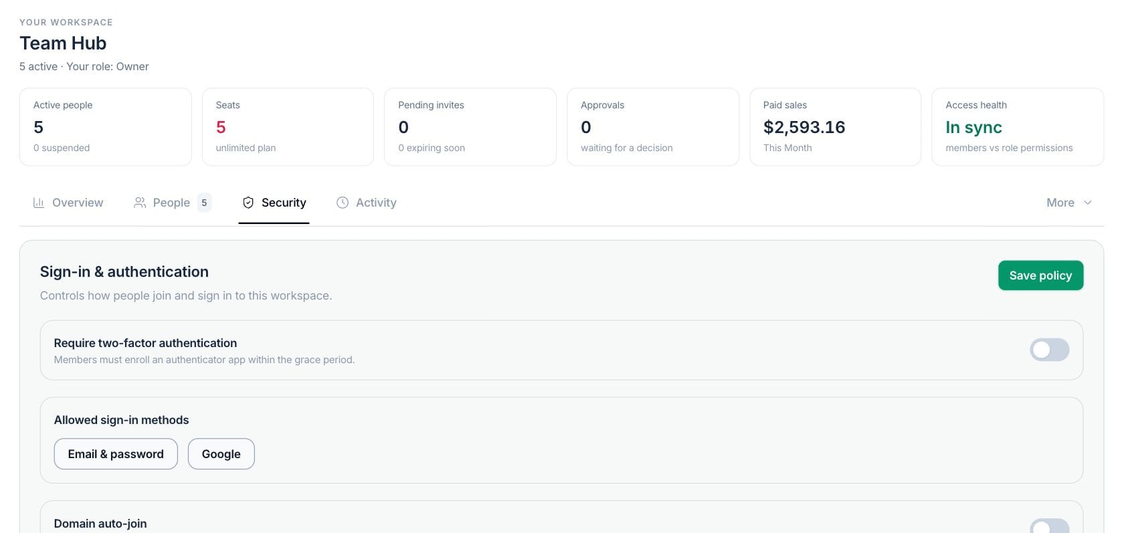
Task: Click the In sync access health value
Action: (973, 127)
